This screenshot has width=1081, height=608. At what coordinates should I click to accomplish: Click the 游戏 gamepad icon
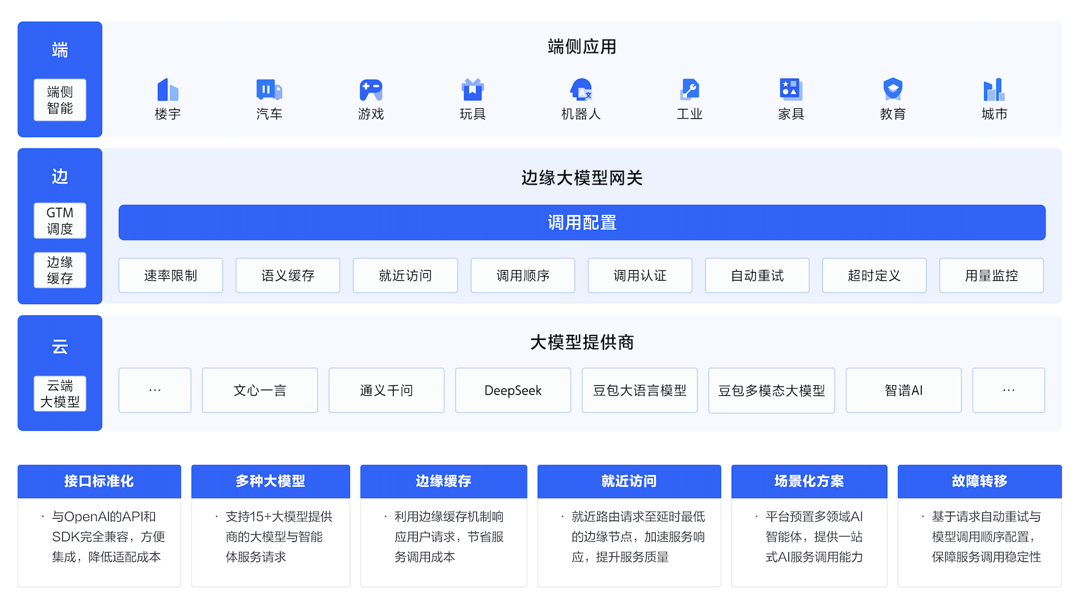pos(371,89)
